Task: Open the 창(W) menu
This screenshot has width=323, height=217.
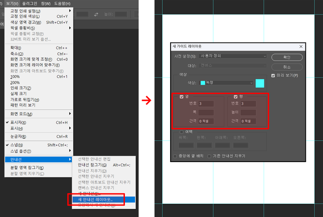Action: click(x=46, y=3)
